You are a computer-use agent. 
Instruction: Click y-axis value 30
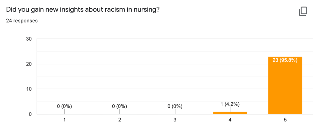[29, 39]
